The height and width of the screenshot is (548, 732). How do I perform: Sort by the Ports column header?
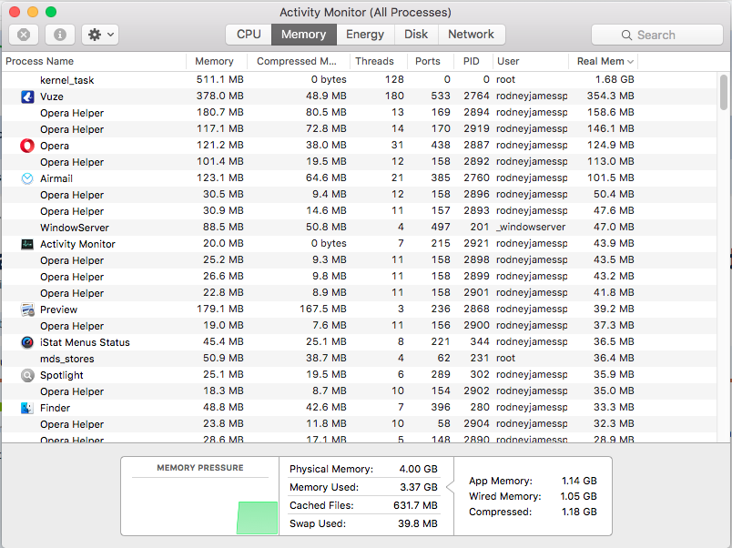click(430, 61)
